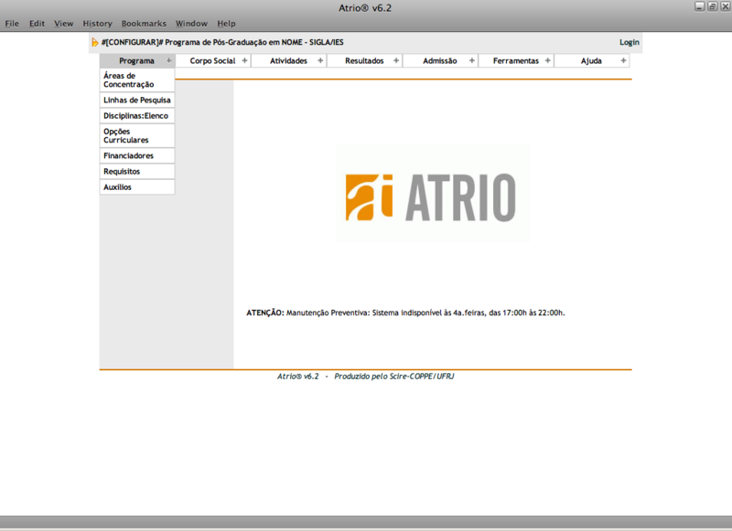Click the minimize window icon in title bar
The height and width of the screenshot is (531, 732).
[700, 6]
